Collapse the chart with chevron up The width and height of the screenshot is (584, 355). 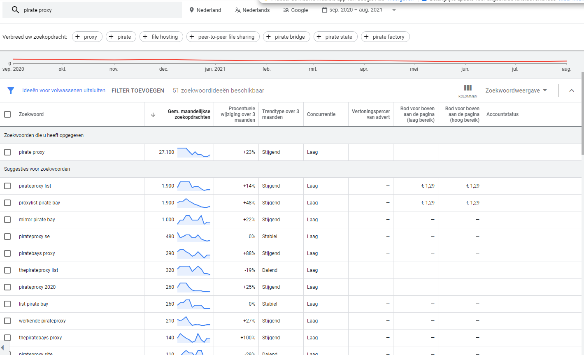pyautogui.click(x=572, y=90)
